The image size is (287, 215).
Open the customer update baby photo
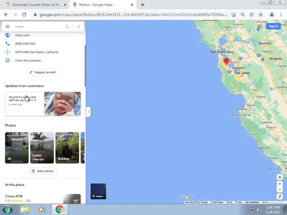click(x=63, y=104)
